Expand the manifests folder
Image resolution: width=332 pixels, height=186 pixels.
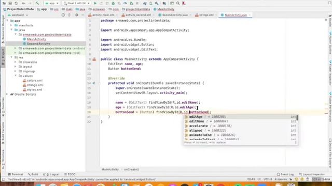click(11, 25)
